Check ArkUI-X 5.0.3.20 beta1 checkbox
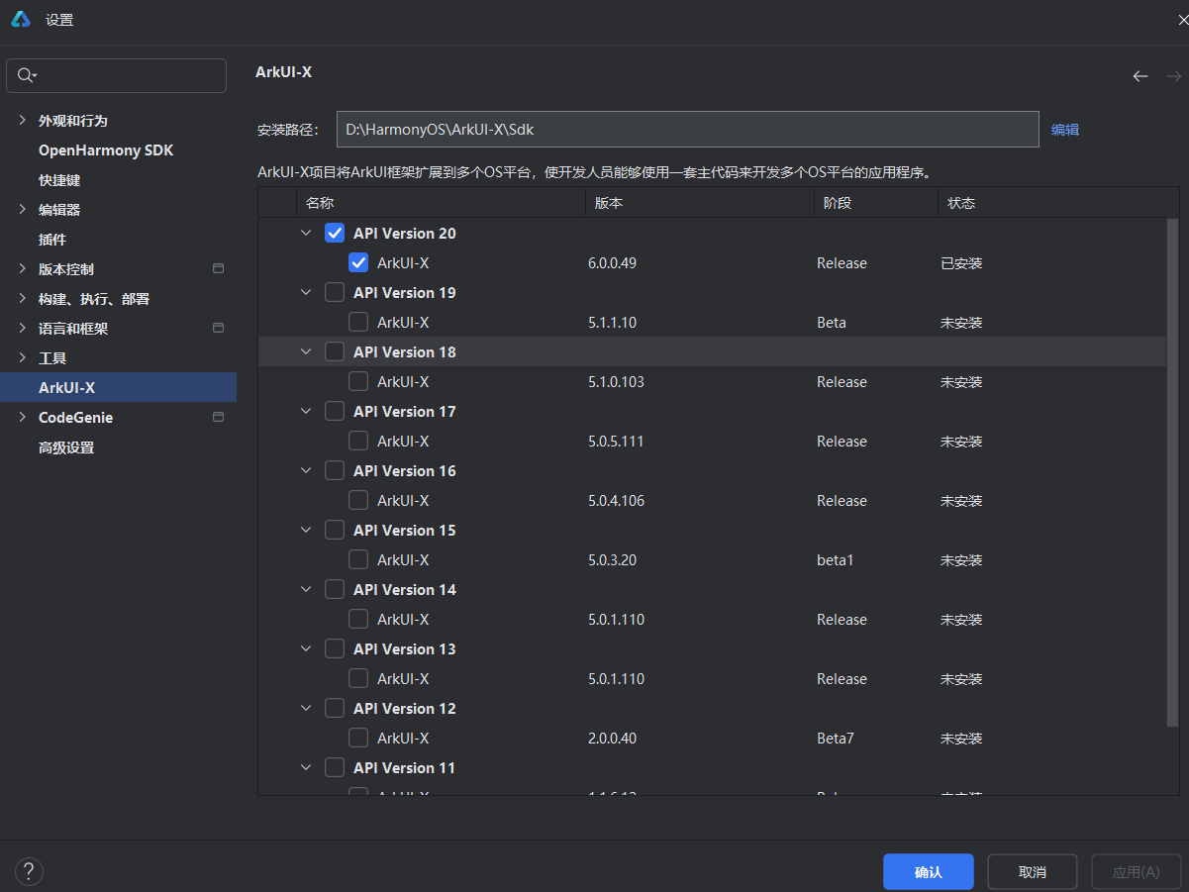 358,560
